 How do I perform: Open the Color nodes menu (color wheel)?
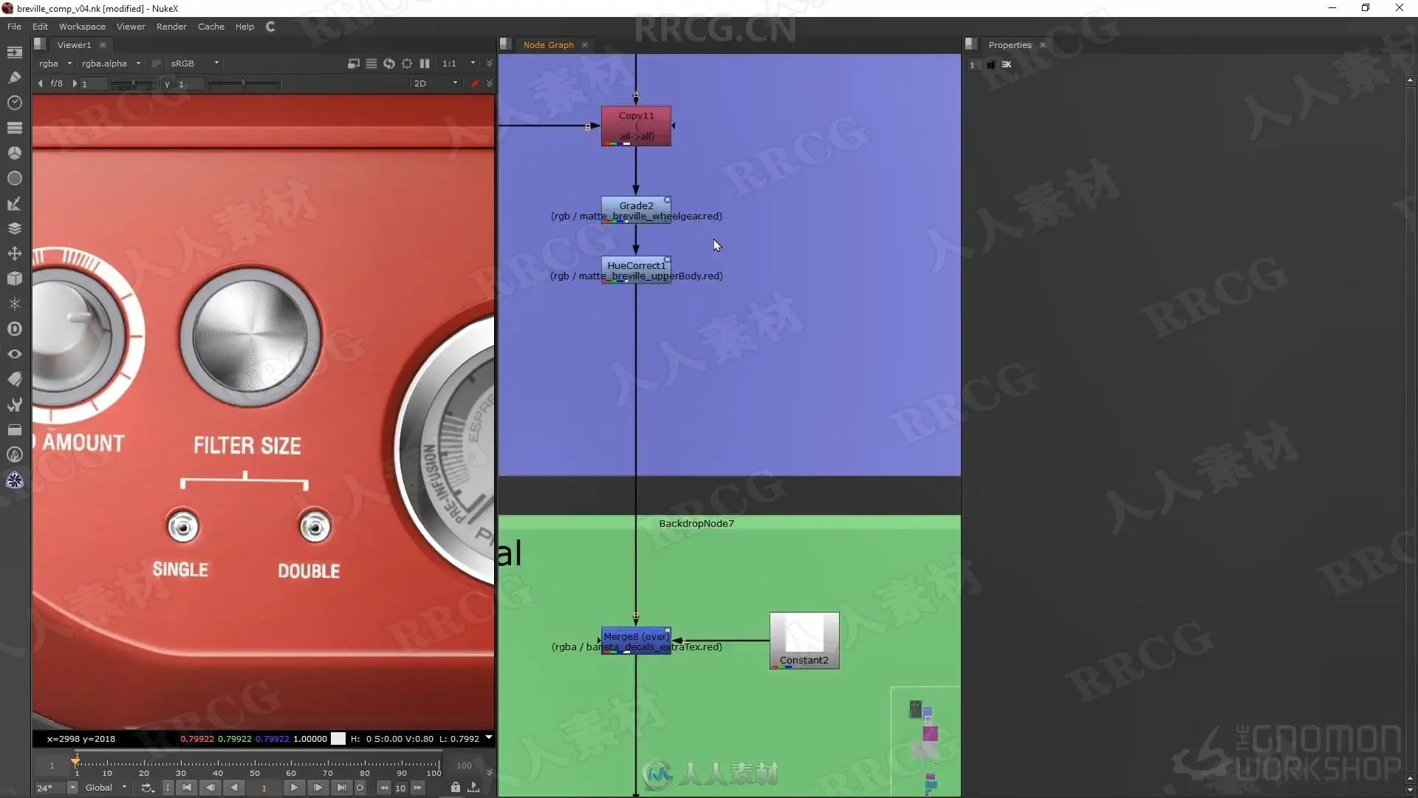(15, 153)
